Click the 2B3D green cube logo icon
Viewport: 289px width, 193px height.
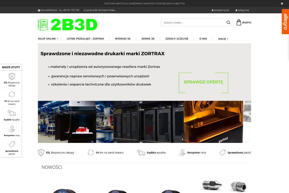click(43, 25)
